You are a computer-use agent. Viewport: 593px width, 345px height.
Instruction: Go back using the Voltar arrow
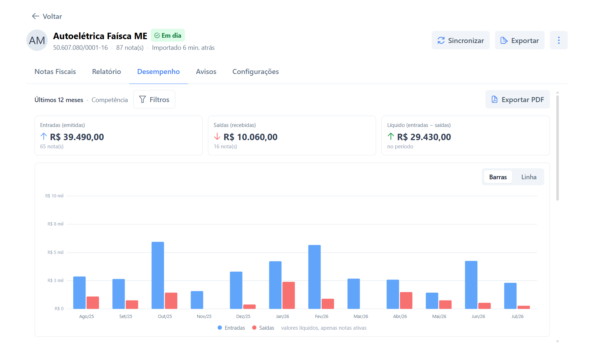pos(47,16)
